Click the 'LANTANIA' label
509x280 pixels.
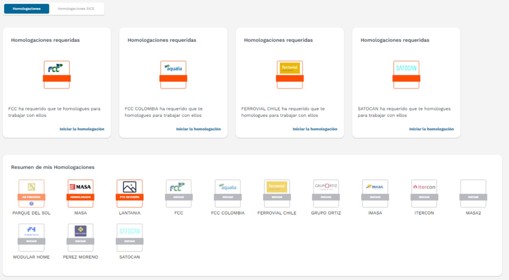[x=129, y=213]
